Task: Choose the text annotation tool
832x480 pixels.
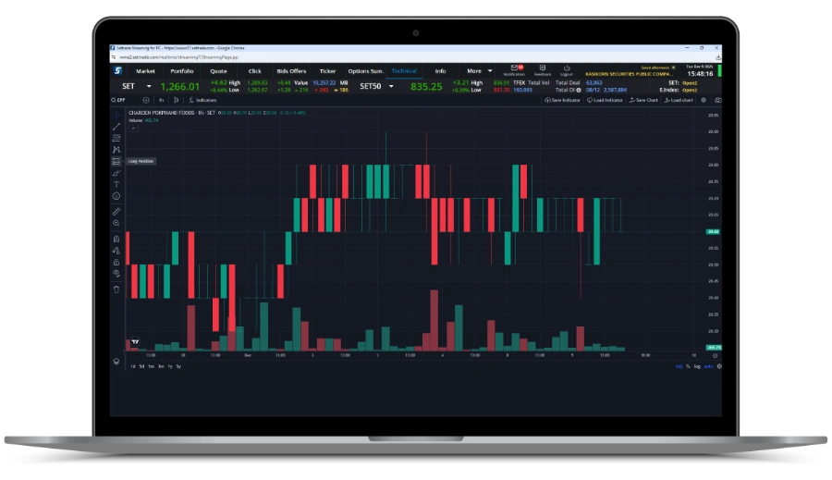Action: point(116,184)
